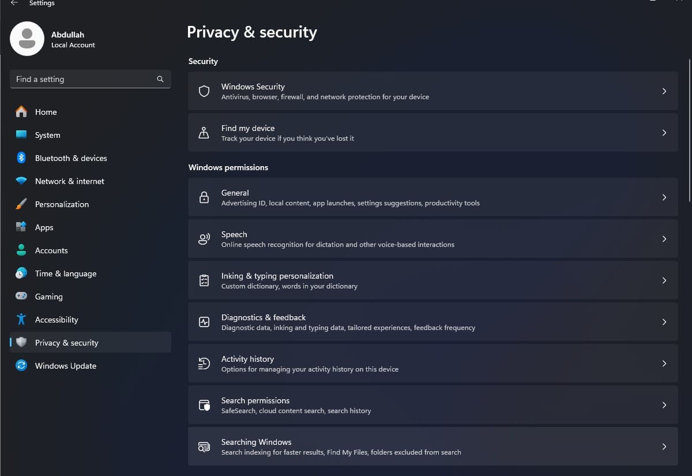Click the Search permissions icon

coord(204,405)
